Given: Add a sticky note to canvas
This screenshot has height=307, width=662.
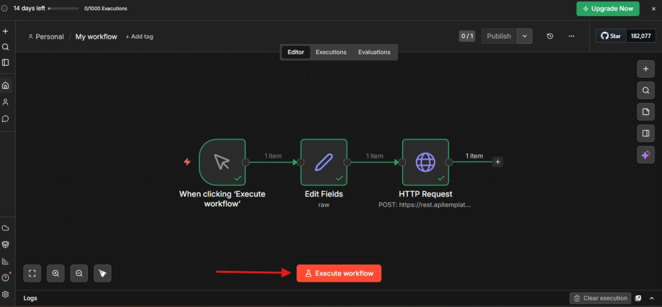Looking at the screenshot, I should coord(645,112).
